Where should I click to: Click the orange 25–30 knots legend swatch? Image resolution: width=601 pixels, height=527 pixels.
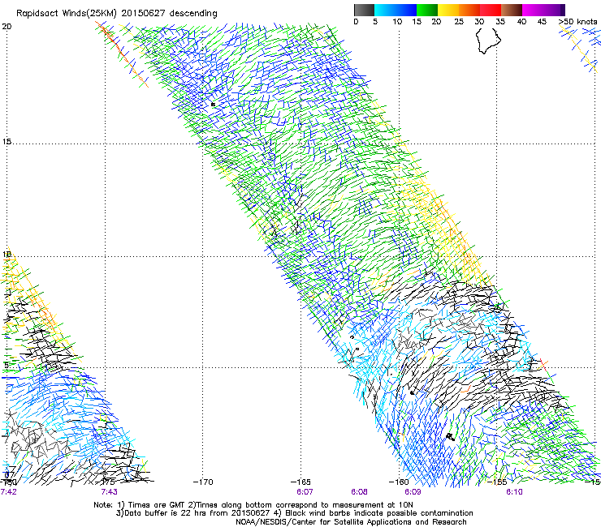coord(469,10)
